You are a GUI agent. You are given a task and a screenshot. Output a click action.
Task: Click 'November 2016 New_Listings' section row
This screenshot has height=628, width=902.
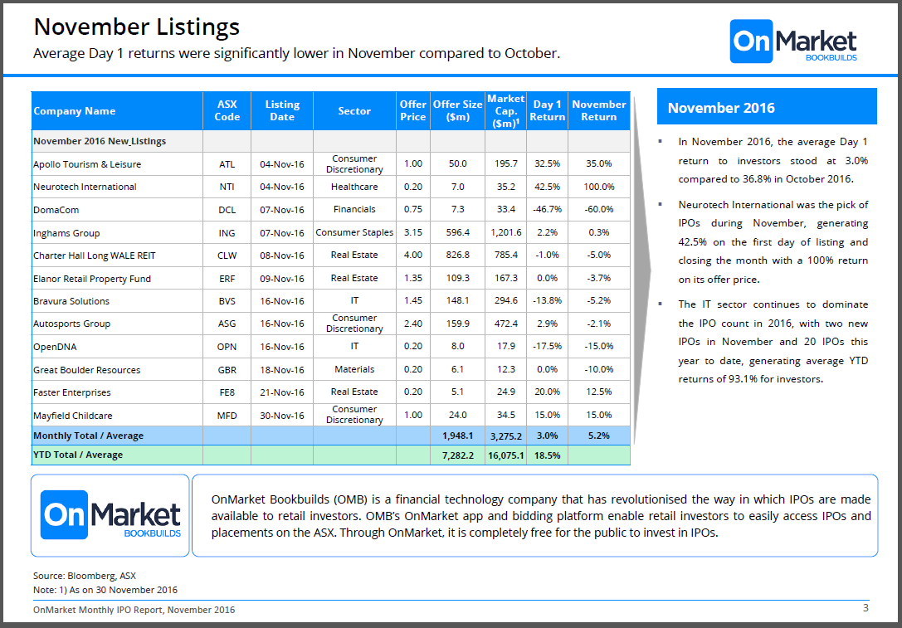point(331,141)
